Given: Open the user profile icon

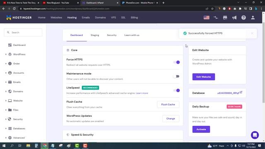Looking at the screenshot, I should point(253,17).
